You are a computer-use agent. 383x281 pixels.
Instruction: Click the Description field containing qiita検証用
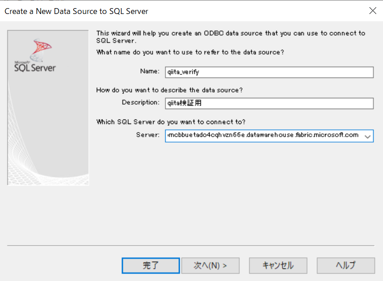pyautogui.click(x=269, y=103)
